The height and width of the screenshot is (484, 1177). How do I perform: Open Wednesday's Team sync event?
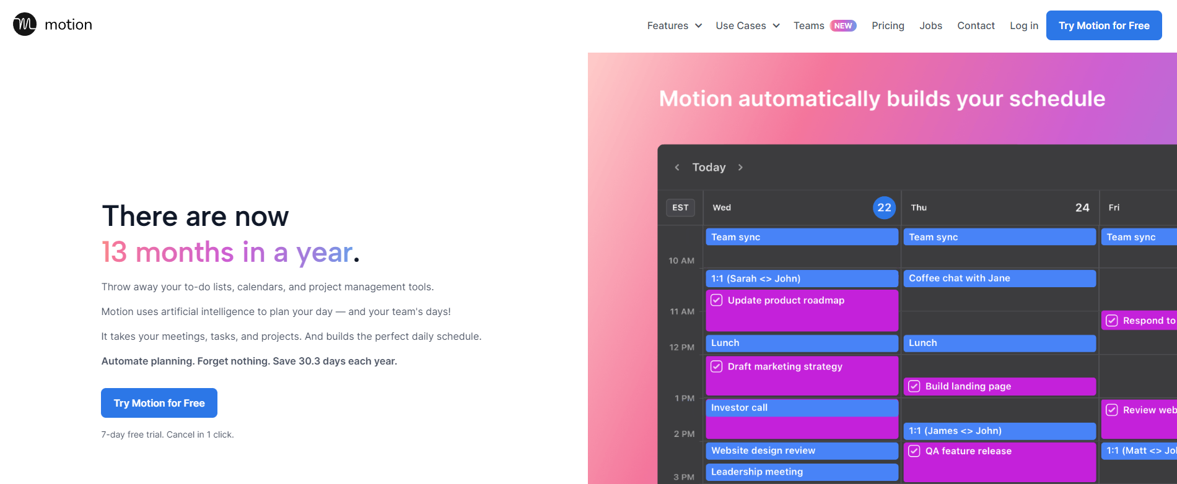[x=802, y=237]
